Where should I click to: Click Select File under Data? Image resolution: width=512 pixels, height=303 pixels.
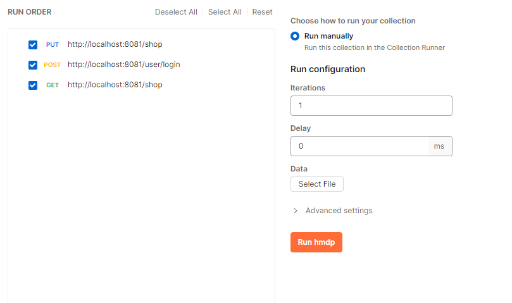[316, 184]
